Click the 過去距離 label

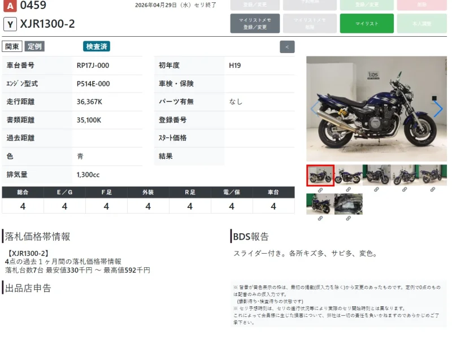(x=20, y=138)
